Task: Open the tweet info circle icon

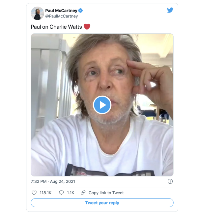Action: pos(170,181)
